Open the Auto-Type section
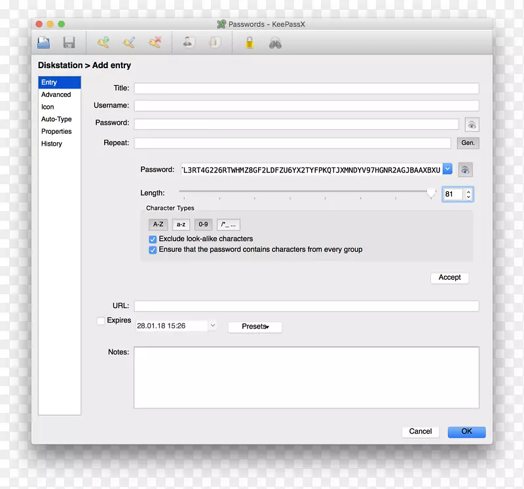 click(x=60, y=119)
